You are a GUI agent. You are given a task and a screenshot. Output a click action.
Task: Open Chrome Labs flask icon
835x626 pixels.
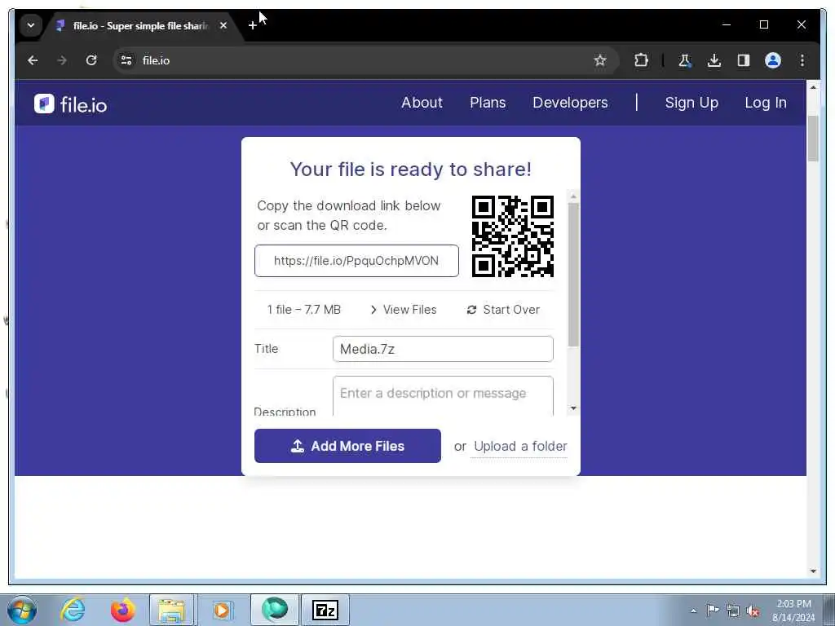(x=685, y=60)
